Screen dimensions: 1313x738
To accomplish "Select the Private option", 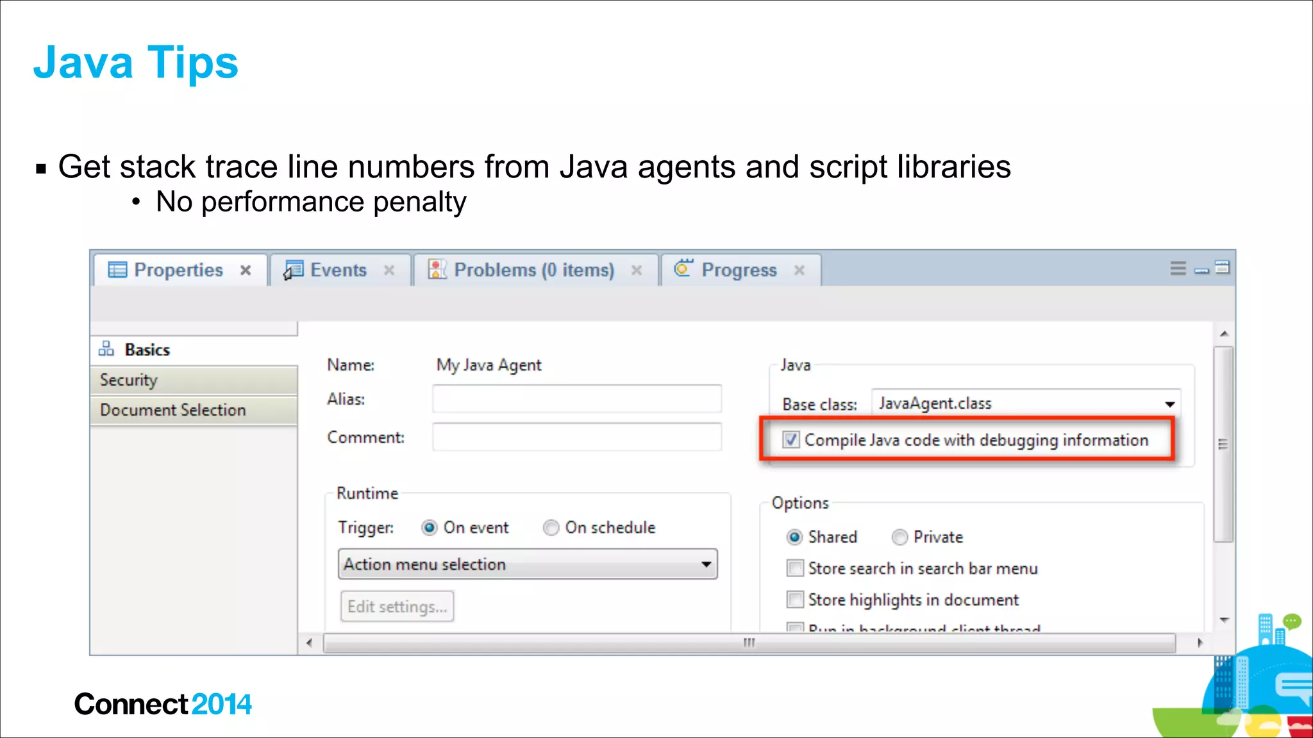I will pos(899,537).
